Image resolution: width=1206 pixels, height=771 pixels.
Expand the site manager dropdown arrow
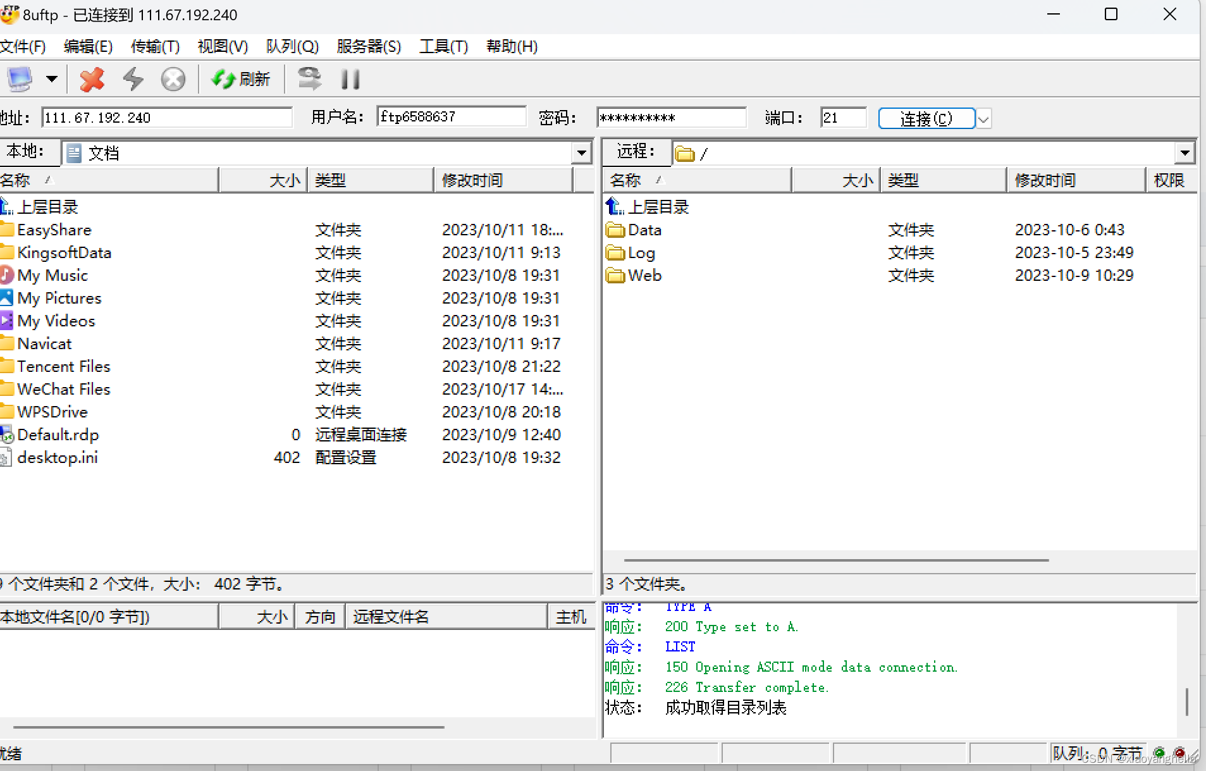(52, 80)
